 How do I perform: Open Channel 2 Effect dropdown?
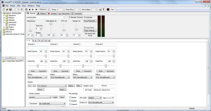pyautogui.click(x=60, y=77)
